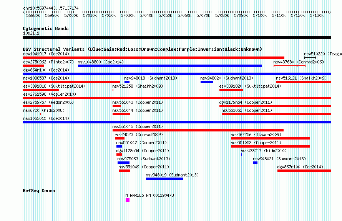342x221 pixels.
Task: Click the nsv948021 (Sudmant2013) label
Action: click(279, 159)
